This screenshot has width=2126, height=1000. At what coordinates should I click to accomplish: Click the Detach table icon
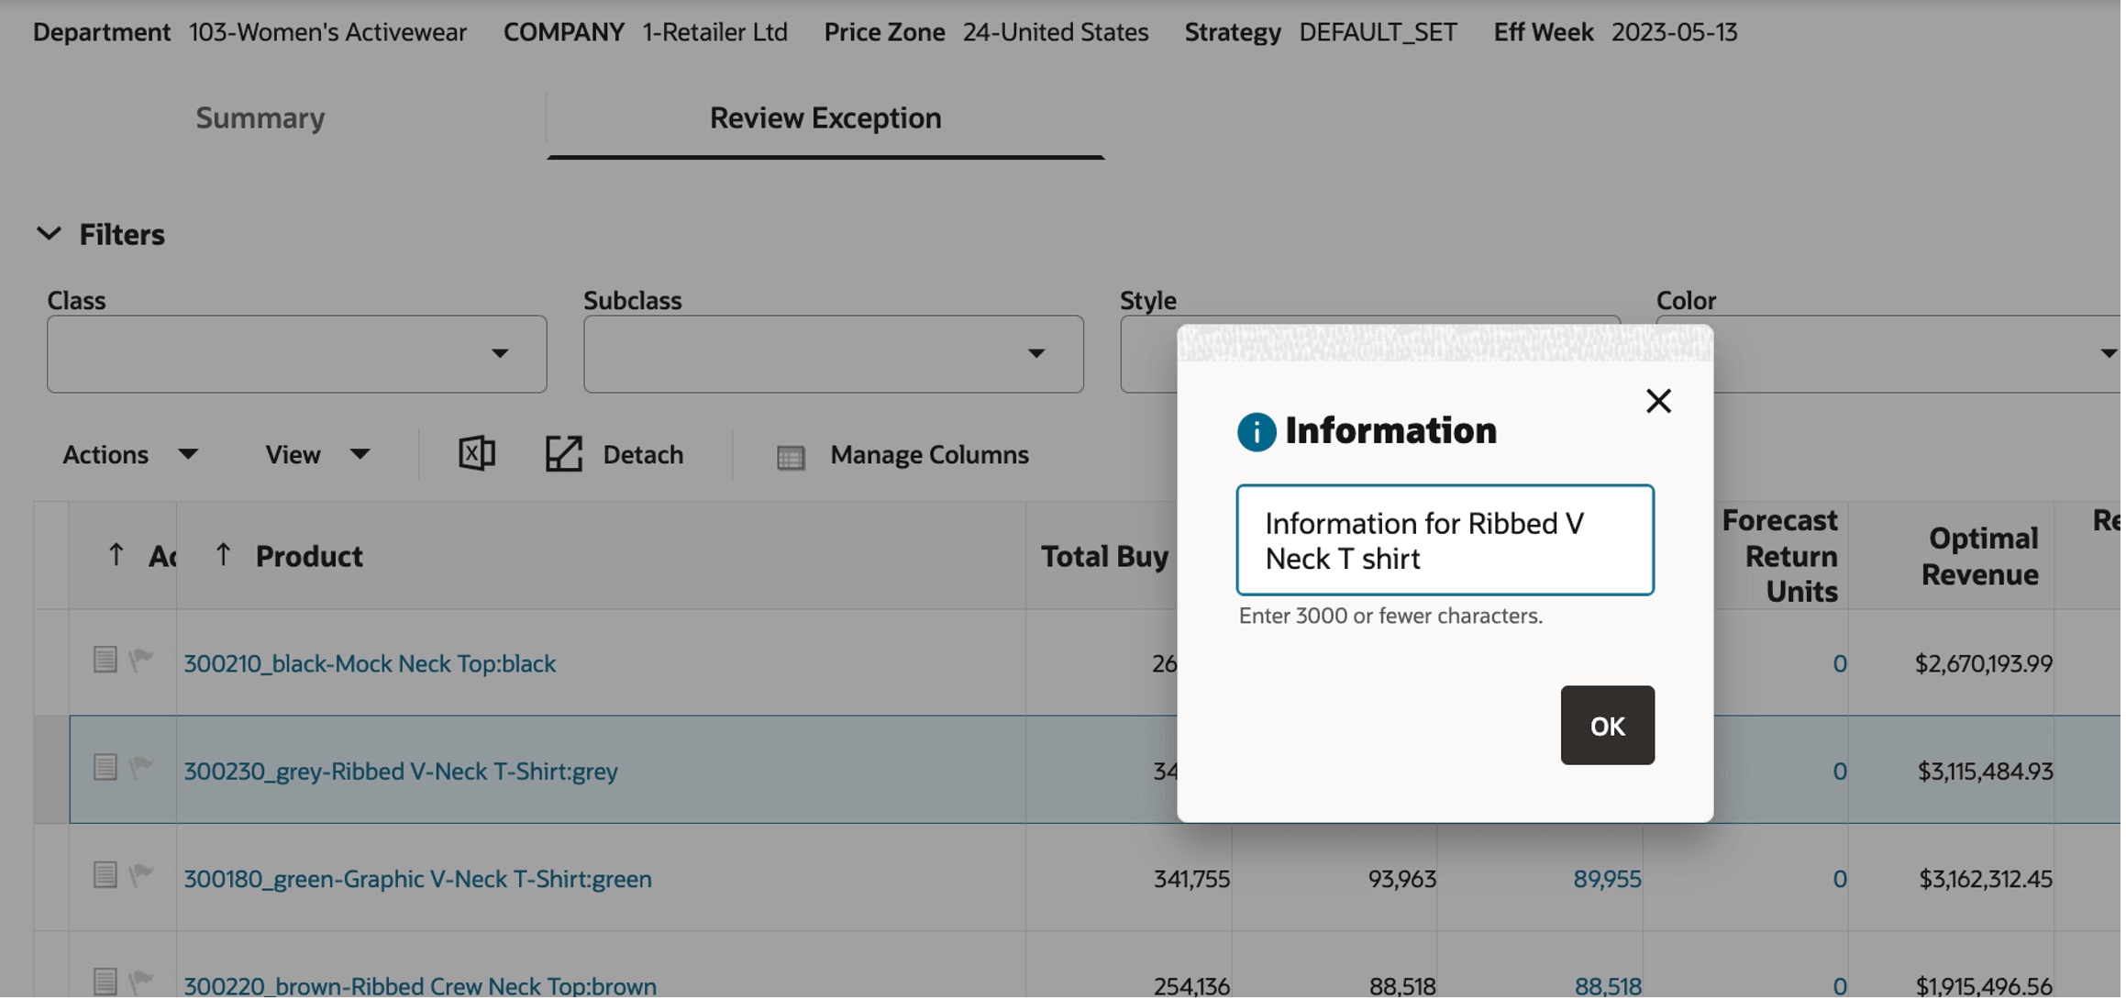point(565,455)
